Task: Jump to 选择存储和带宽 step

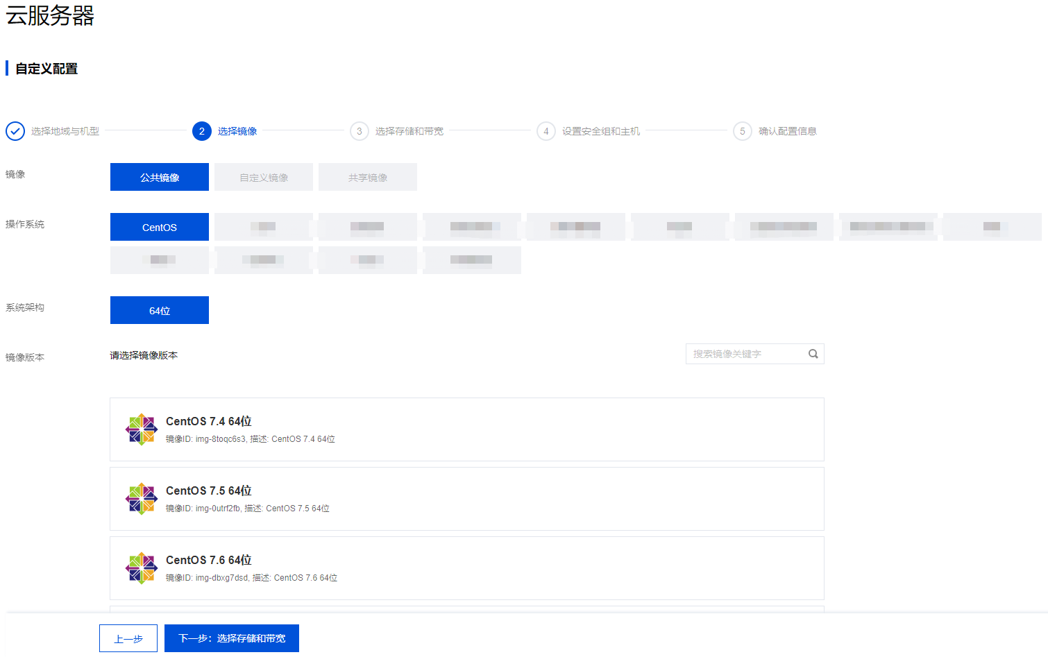Action: point(409,131)
